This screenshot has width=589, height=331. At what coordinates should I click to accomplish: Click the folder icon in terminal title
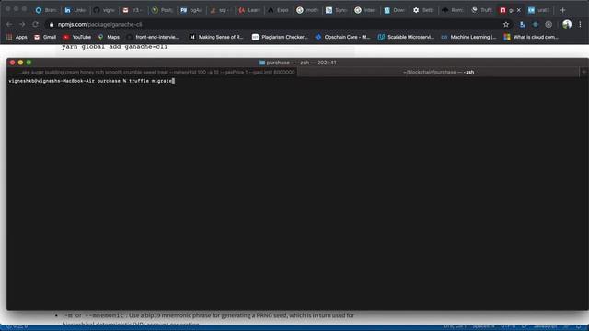261,63
